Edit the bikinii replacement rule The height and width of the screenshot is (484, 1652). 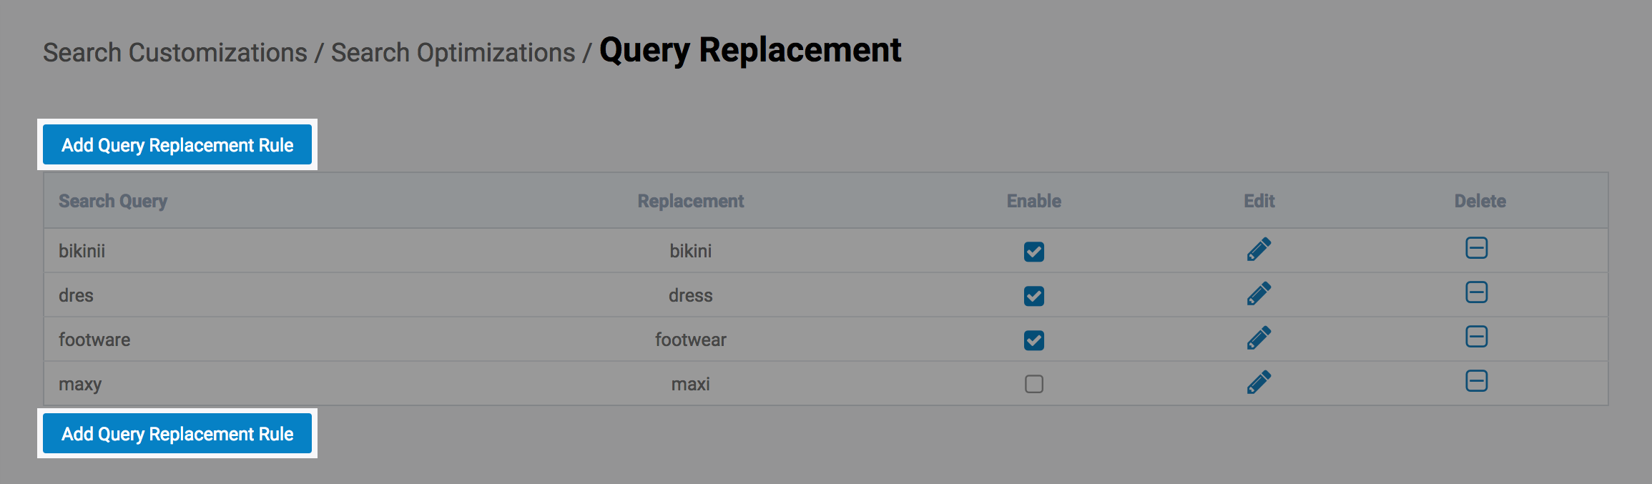click(x=1259, y=250)
